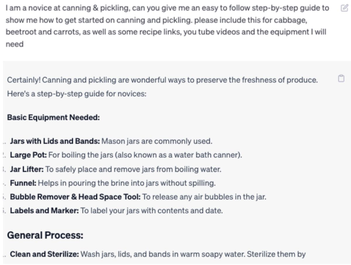This screenshot has height=265, width=351.
Task: Click the 'Jars with Lids and Bands:' list item
Action: 111,141
